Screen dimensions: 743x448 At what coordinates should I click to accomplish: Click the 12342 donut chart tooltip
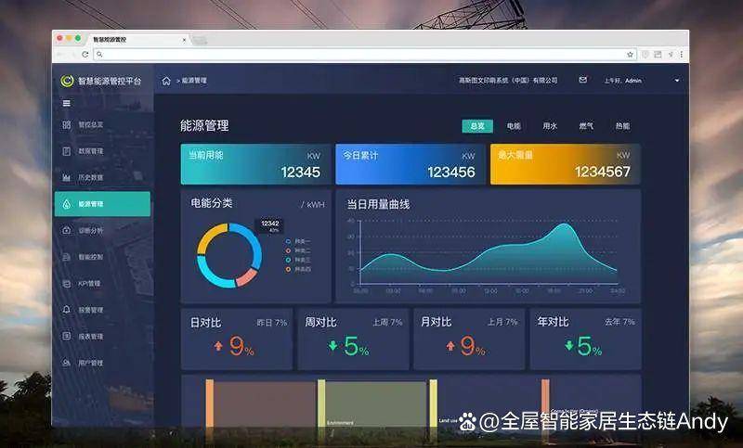tap(270, 226)
